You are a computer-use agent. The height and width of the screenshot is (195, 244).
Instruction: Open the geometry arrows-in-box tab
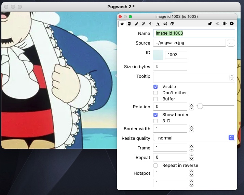172,24
